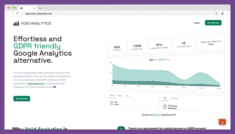Click the browser forward arrow
The width and height of the screenshot is (235, 134).
pos(12,13)
